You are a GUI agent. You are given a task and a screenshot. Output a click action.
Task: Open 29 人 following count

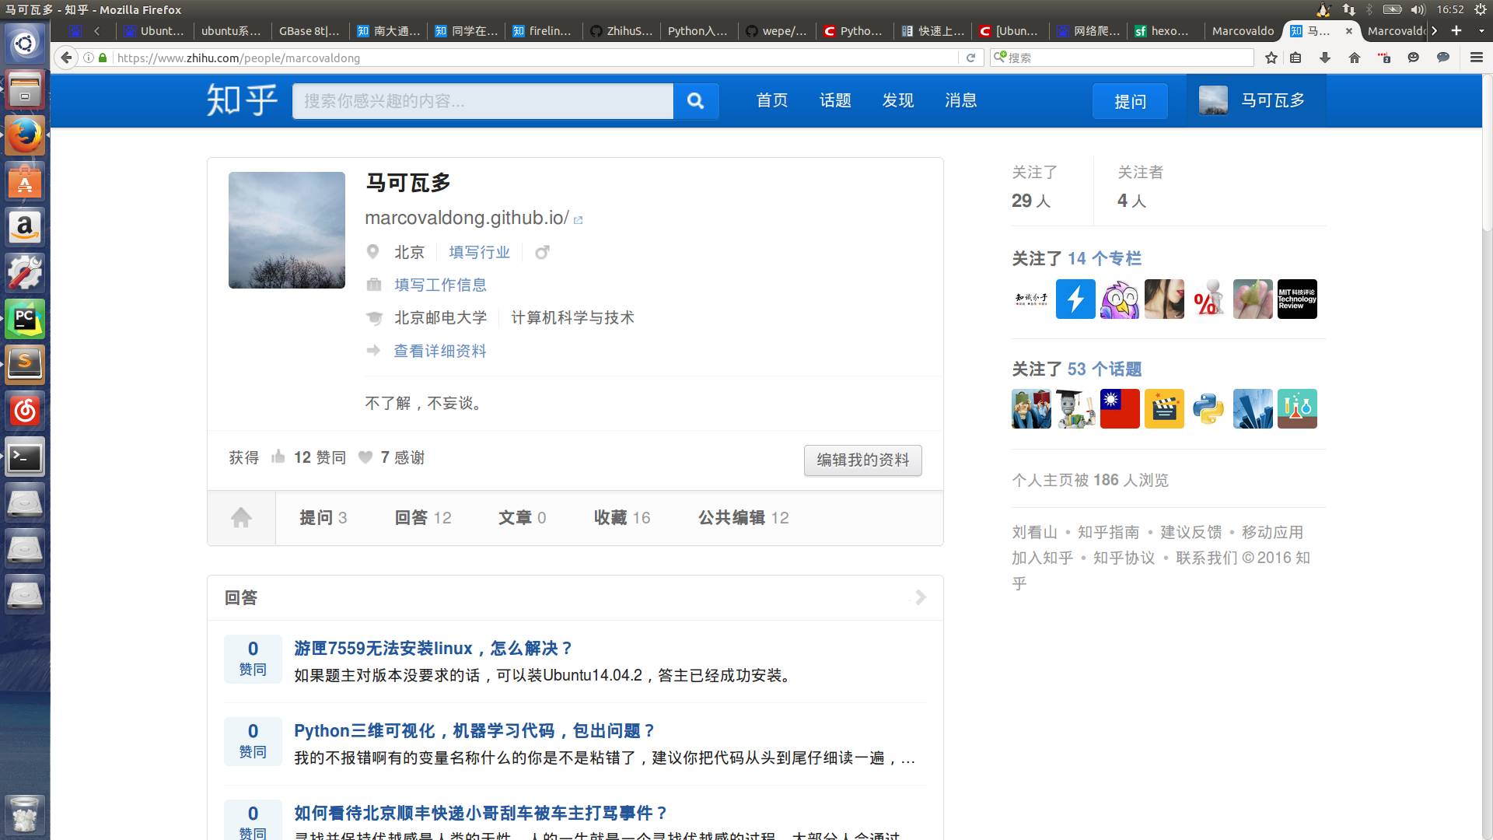point(1031,201)
